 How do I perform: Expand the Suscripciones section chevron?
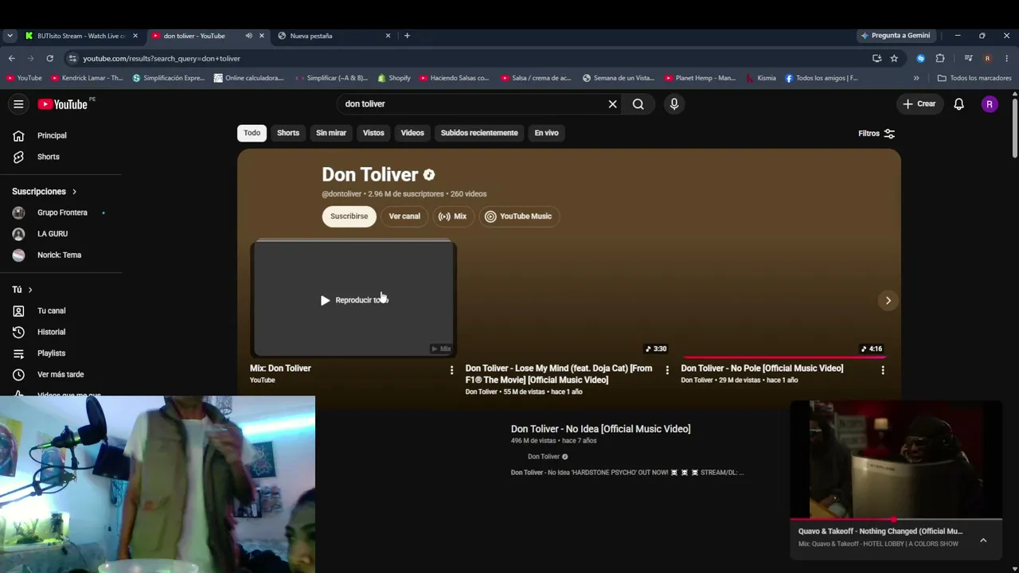[x=75, y=192]
